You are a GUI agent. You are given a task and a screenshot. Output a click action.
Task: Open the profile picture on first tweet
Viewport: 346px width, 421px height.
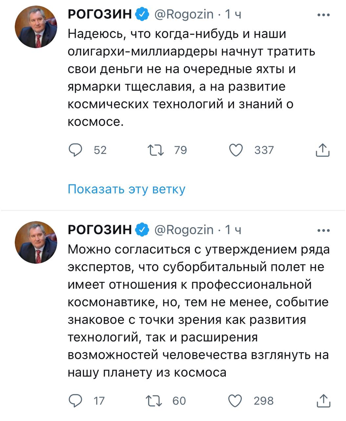36,27
